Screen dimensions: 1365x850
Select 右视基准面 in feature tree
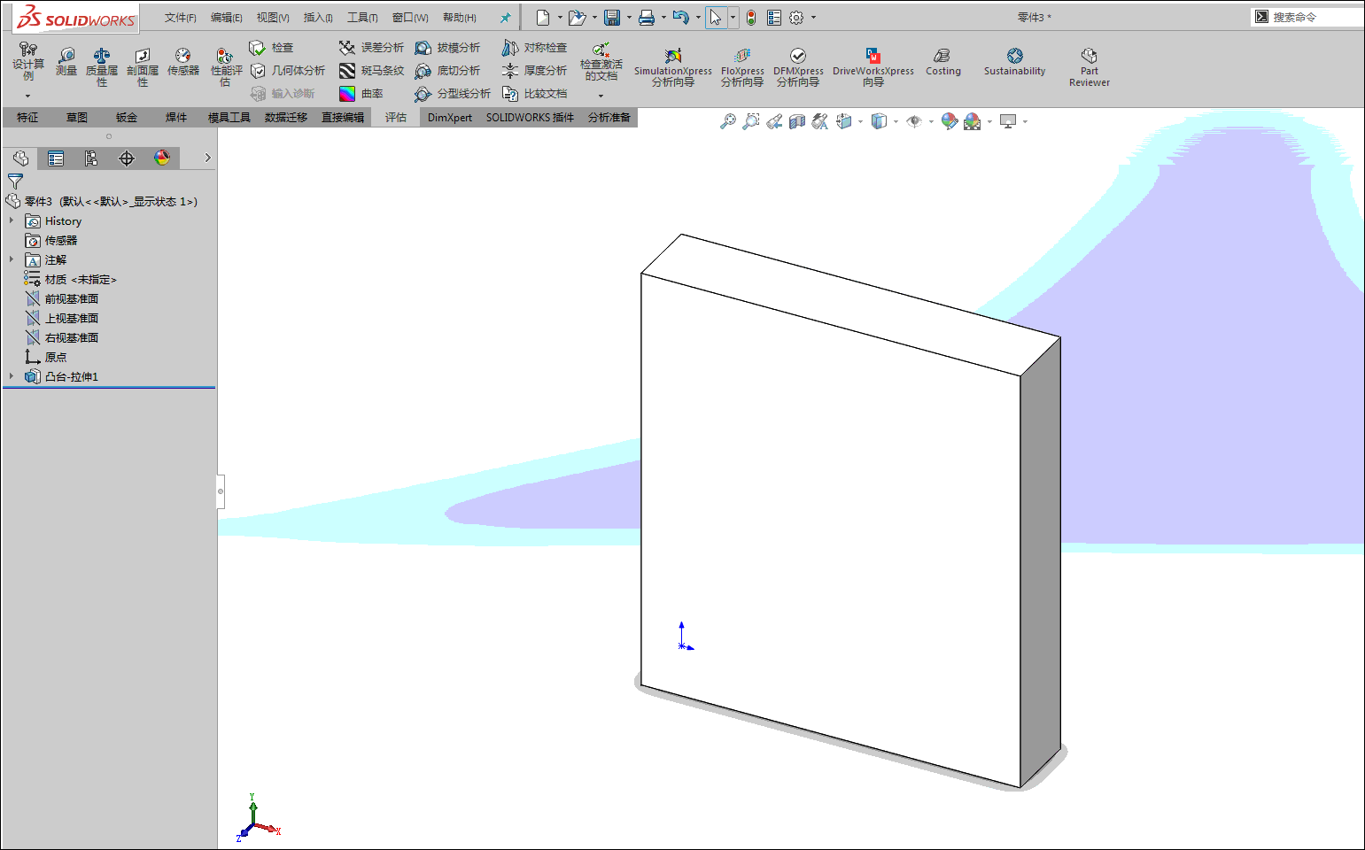click(62, 337)
